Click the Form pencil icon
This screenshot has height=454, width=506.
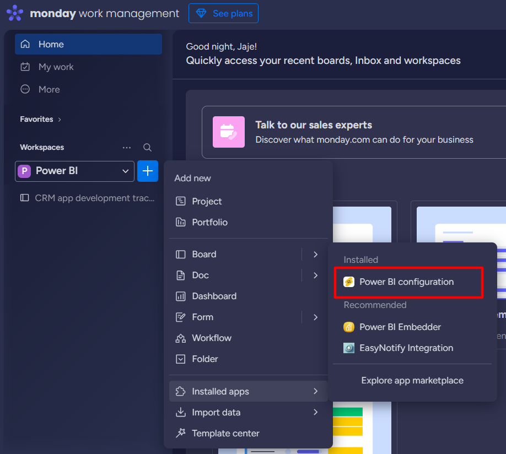[181, 317]
